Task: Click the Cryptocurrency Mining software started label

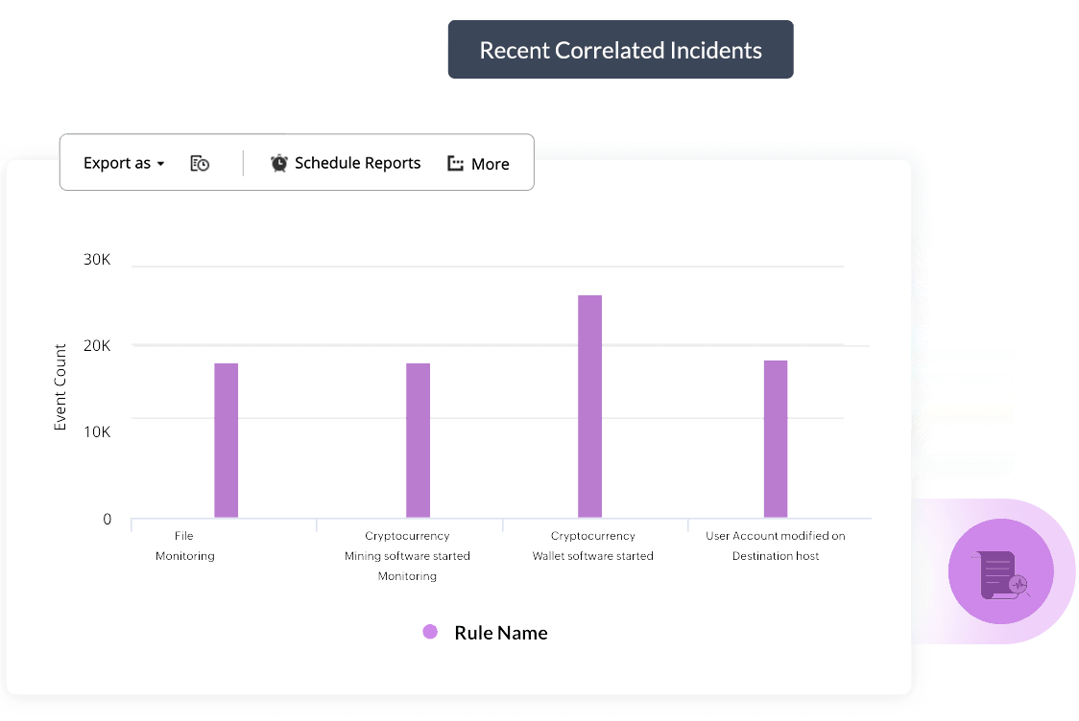Action: click(407, 555)
